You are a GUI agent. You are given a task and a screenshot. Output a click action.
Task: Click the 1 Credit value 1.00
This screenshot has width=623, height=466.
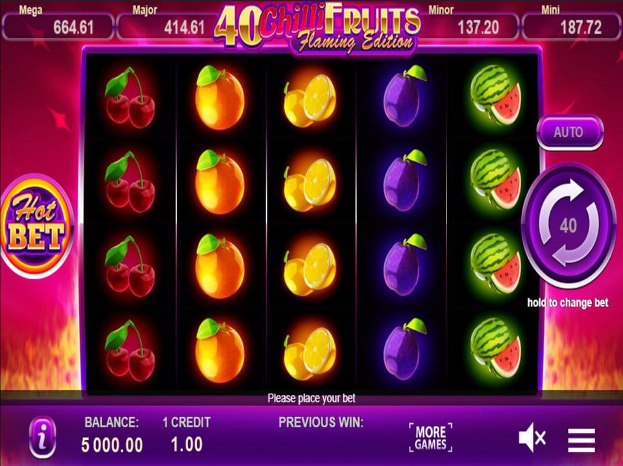(x=186, y=445)
